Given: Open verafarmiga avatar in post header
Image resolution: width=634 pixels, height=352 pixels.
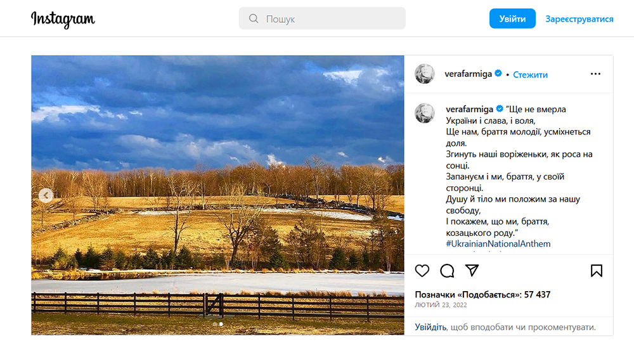Looking at the screenshot, I should (x=425, y=74).
